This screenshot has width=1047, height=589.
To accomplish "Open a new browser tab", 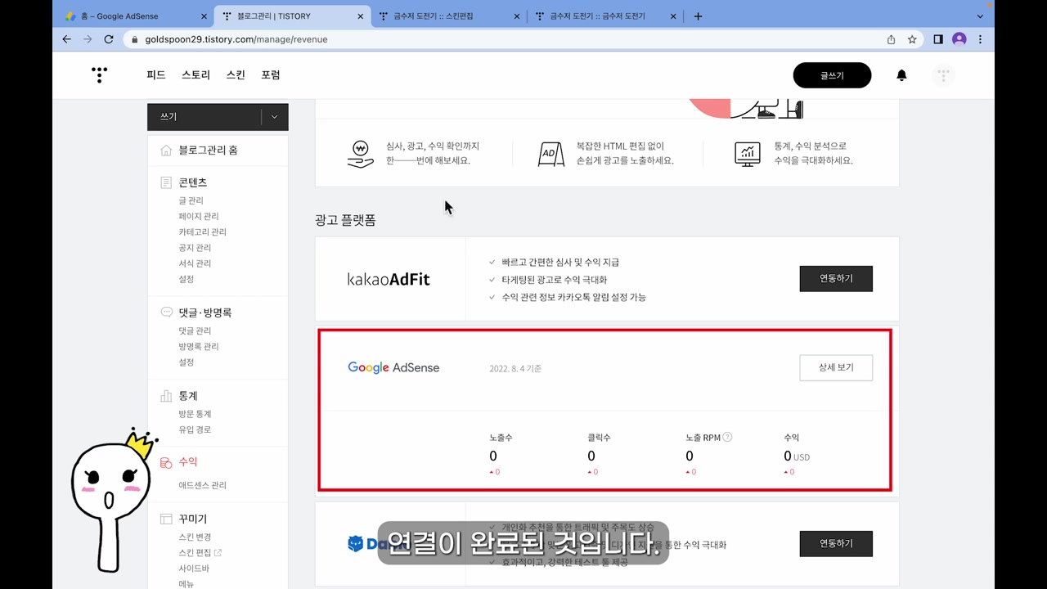I will 698,16.
